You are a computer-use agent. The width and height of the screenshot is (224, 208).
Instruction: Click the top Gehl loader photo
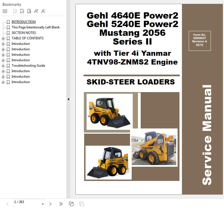click(110, 112)
